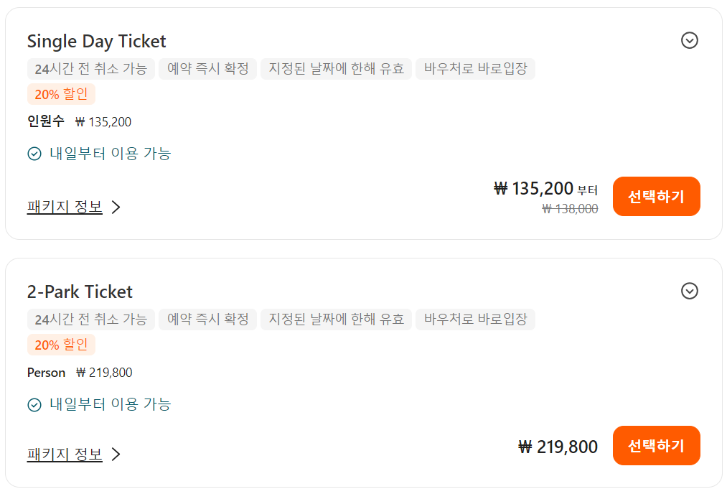Click arrow icon beside Single Day 패키지 정보
Screen dimensions: 727x494
coord(116,207)
